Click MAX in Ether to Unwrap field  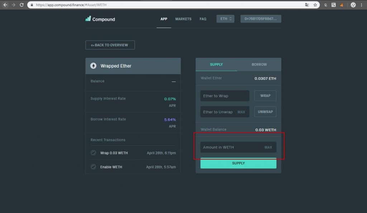click(241, 112)
